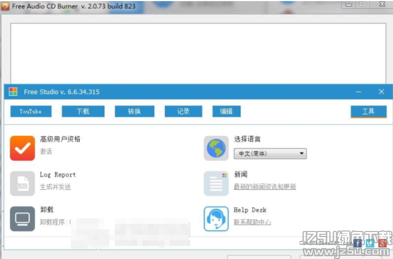Click the 高级用户资格 heading
This screenshot has width=393, height=259.
point(60,139)
